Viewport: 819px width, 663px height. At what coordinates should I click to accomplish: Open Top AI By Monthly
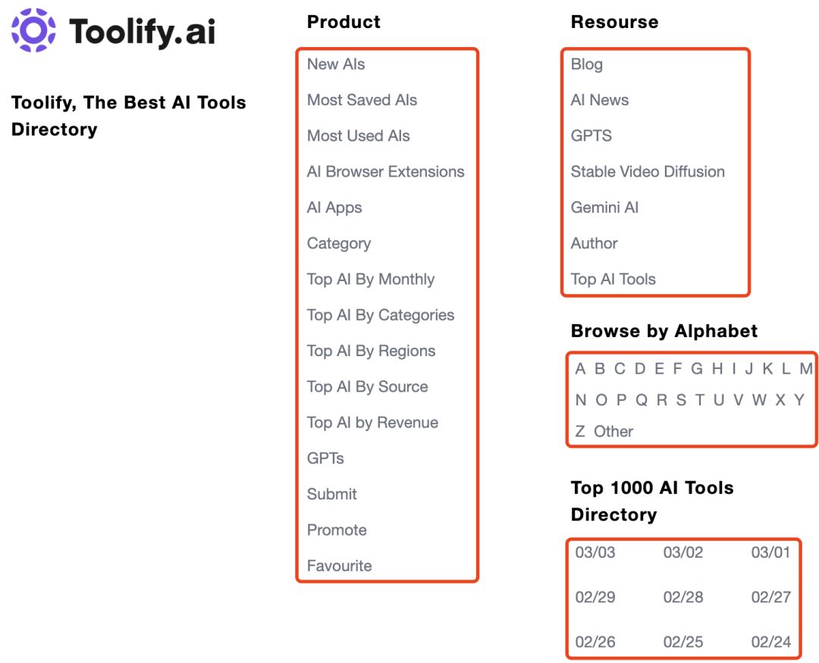371,280
